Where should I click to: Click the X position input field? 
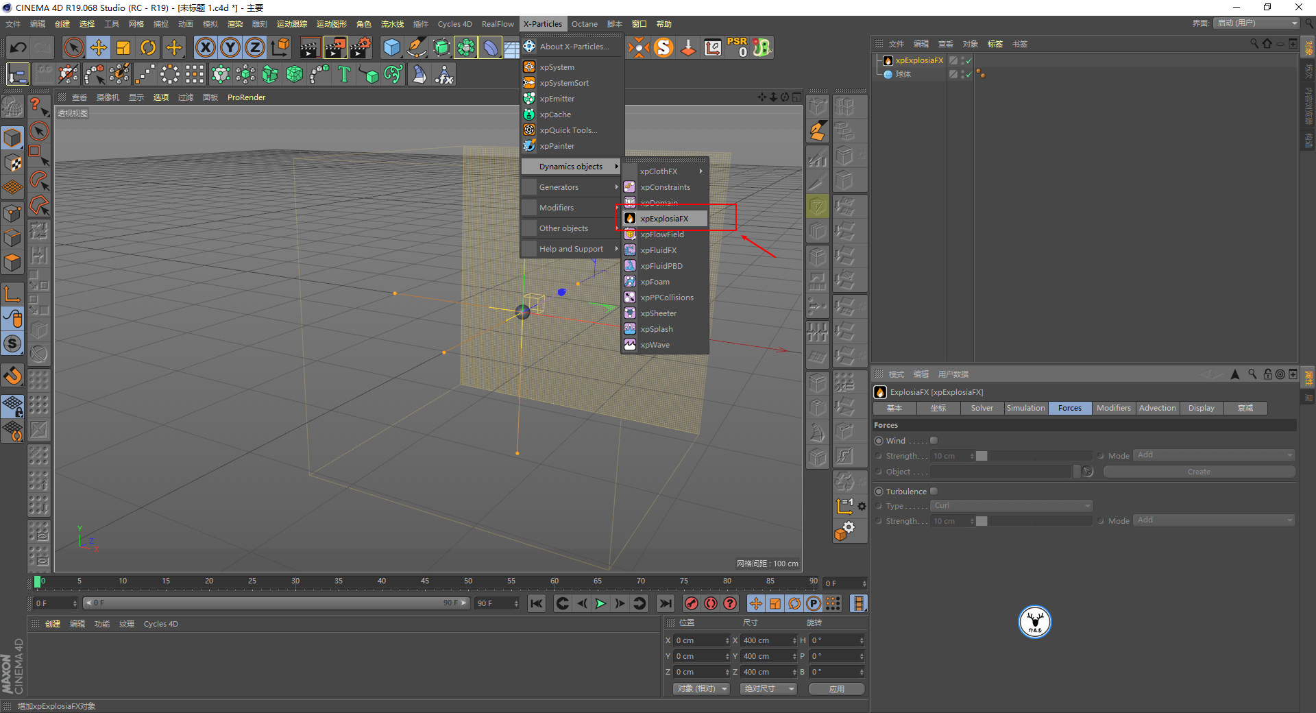point(702,640)
